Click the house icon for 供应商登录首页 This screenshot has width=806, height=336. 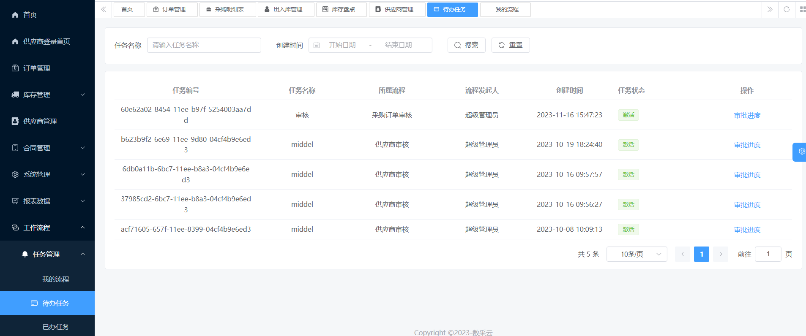pyautogui.click(x=15, y=41)
